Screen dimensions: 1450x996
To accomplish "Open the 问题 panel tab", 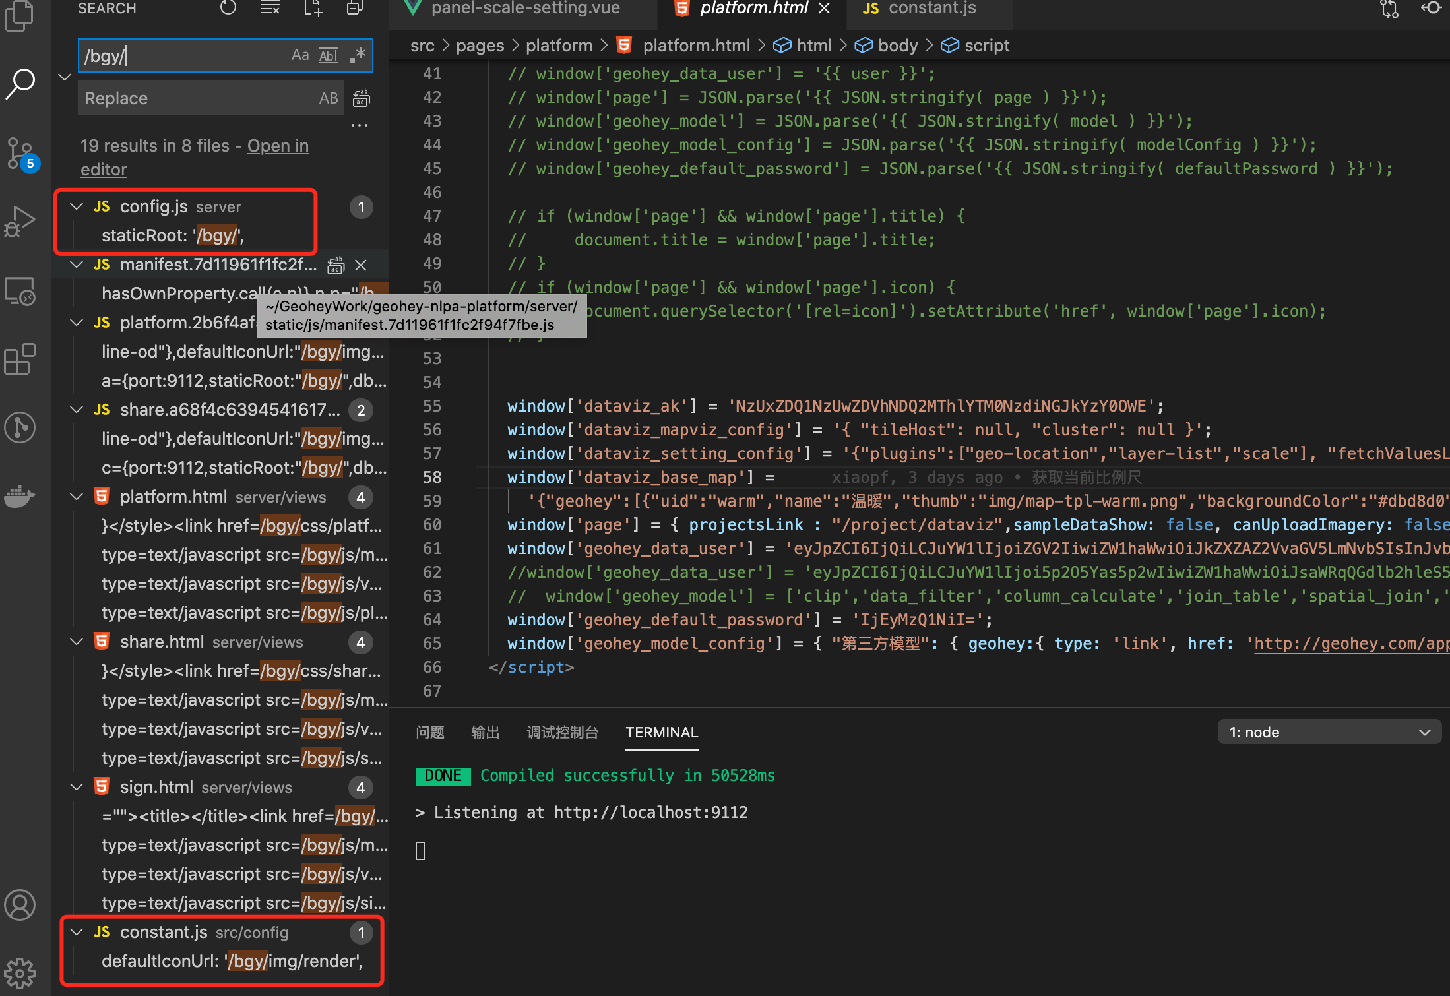I will pos(430,732).
